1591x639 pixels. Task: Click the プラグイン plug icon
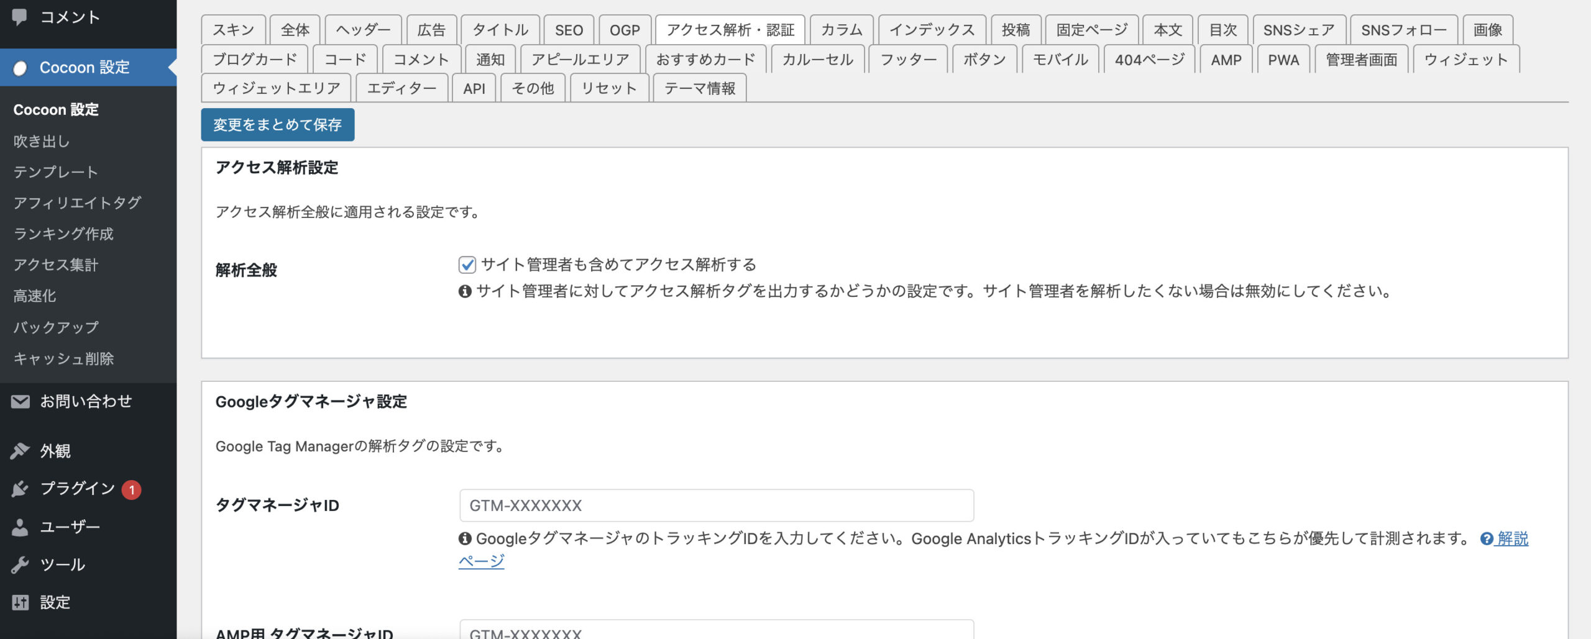point(21,489)
